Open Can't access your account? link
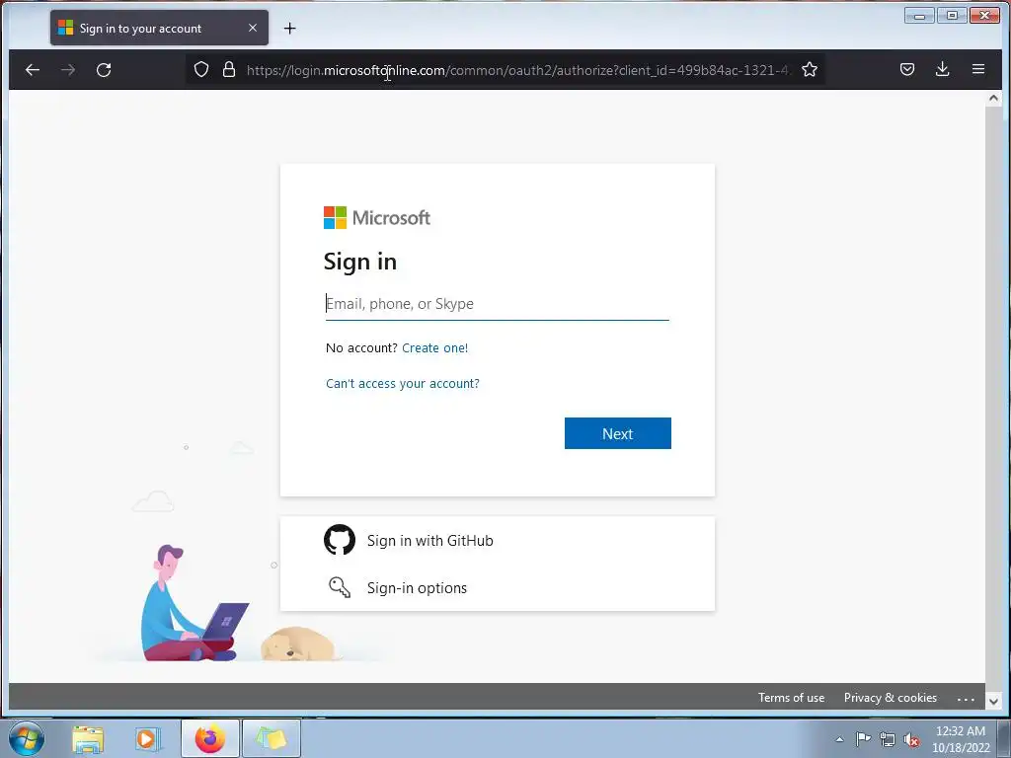The image size is (1011, 758). point(403,384)
